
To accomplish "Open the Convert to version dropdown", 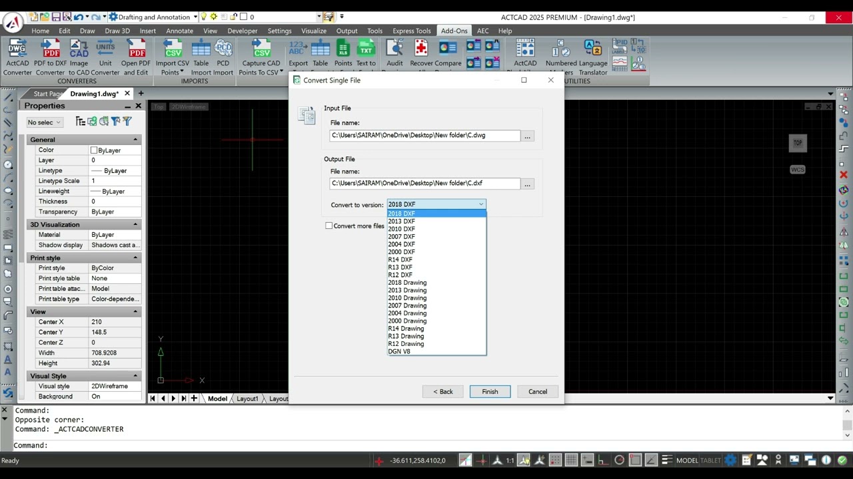I will coord(436,204).
